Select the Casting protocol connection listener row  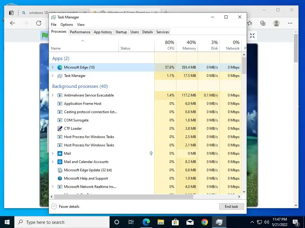pos(145,112)
